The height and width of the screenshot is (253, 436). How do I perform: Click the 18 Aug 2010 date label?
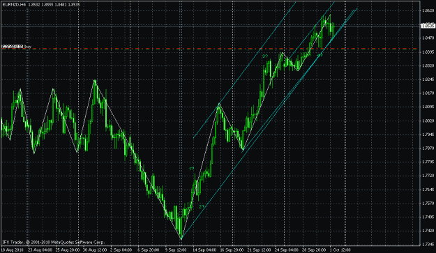tap(13, 250)
